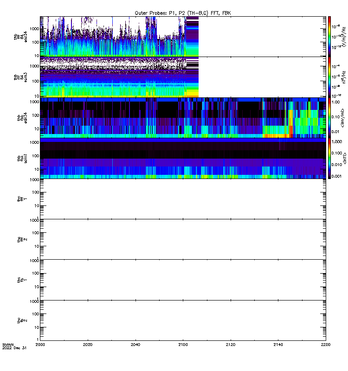Select the empty thc fb 2 panel

click(x=183, y=320)
